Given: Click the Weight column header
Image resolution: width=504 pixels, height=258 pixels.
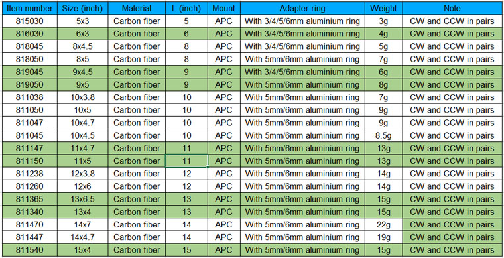Looking at the screenshot, I should pyautogui.click(x=383, y=9).
